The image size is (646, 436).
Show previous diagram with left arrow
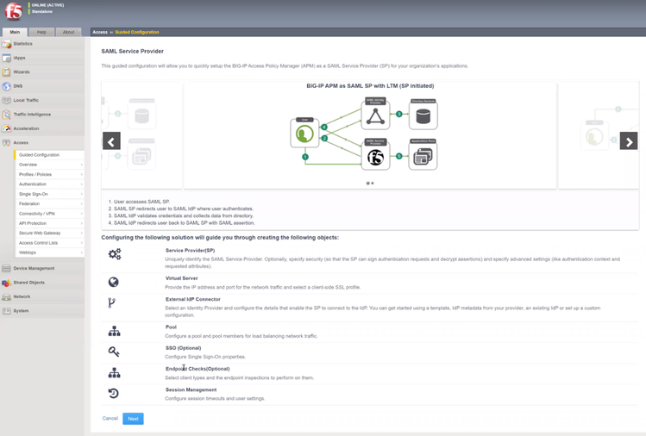point(111,141)
